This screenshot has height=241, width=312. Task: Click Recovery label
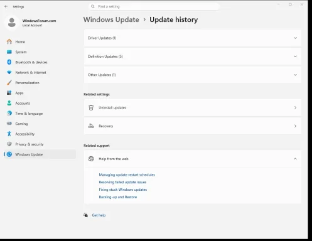click(106, 126)
